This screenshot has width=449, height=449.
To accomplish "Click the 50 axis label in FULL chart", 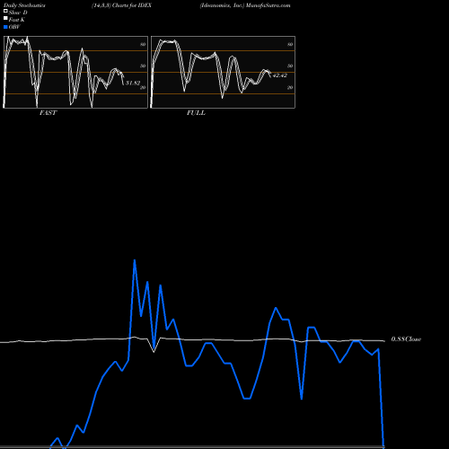I will (x=290, y=66).
